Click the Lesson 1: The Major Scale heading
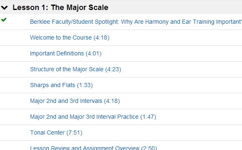The width and height of the screenshot is (242, 150). (x=60, y=7)
